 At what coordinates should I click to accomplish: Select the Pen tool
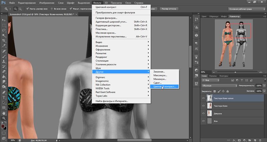click(x=4, y=92)
